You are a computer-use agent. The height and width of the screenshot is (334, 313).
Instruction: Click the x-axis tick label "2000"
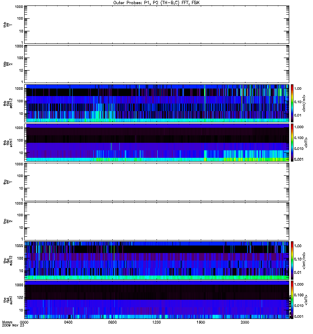pyautogui.click(x=245, y=322)
